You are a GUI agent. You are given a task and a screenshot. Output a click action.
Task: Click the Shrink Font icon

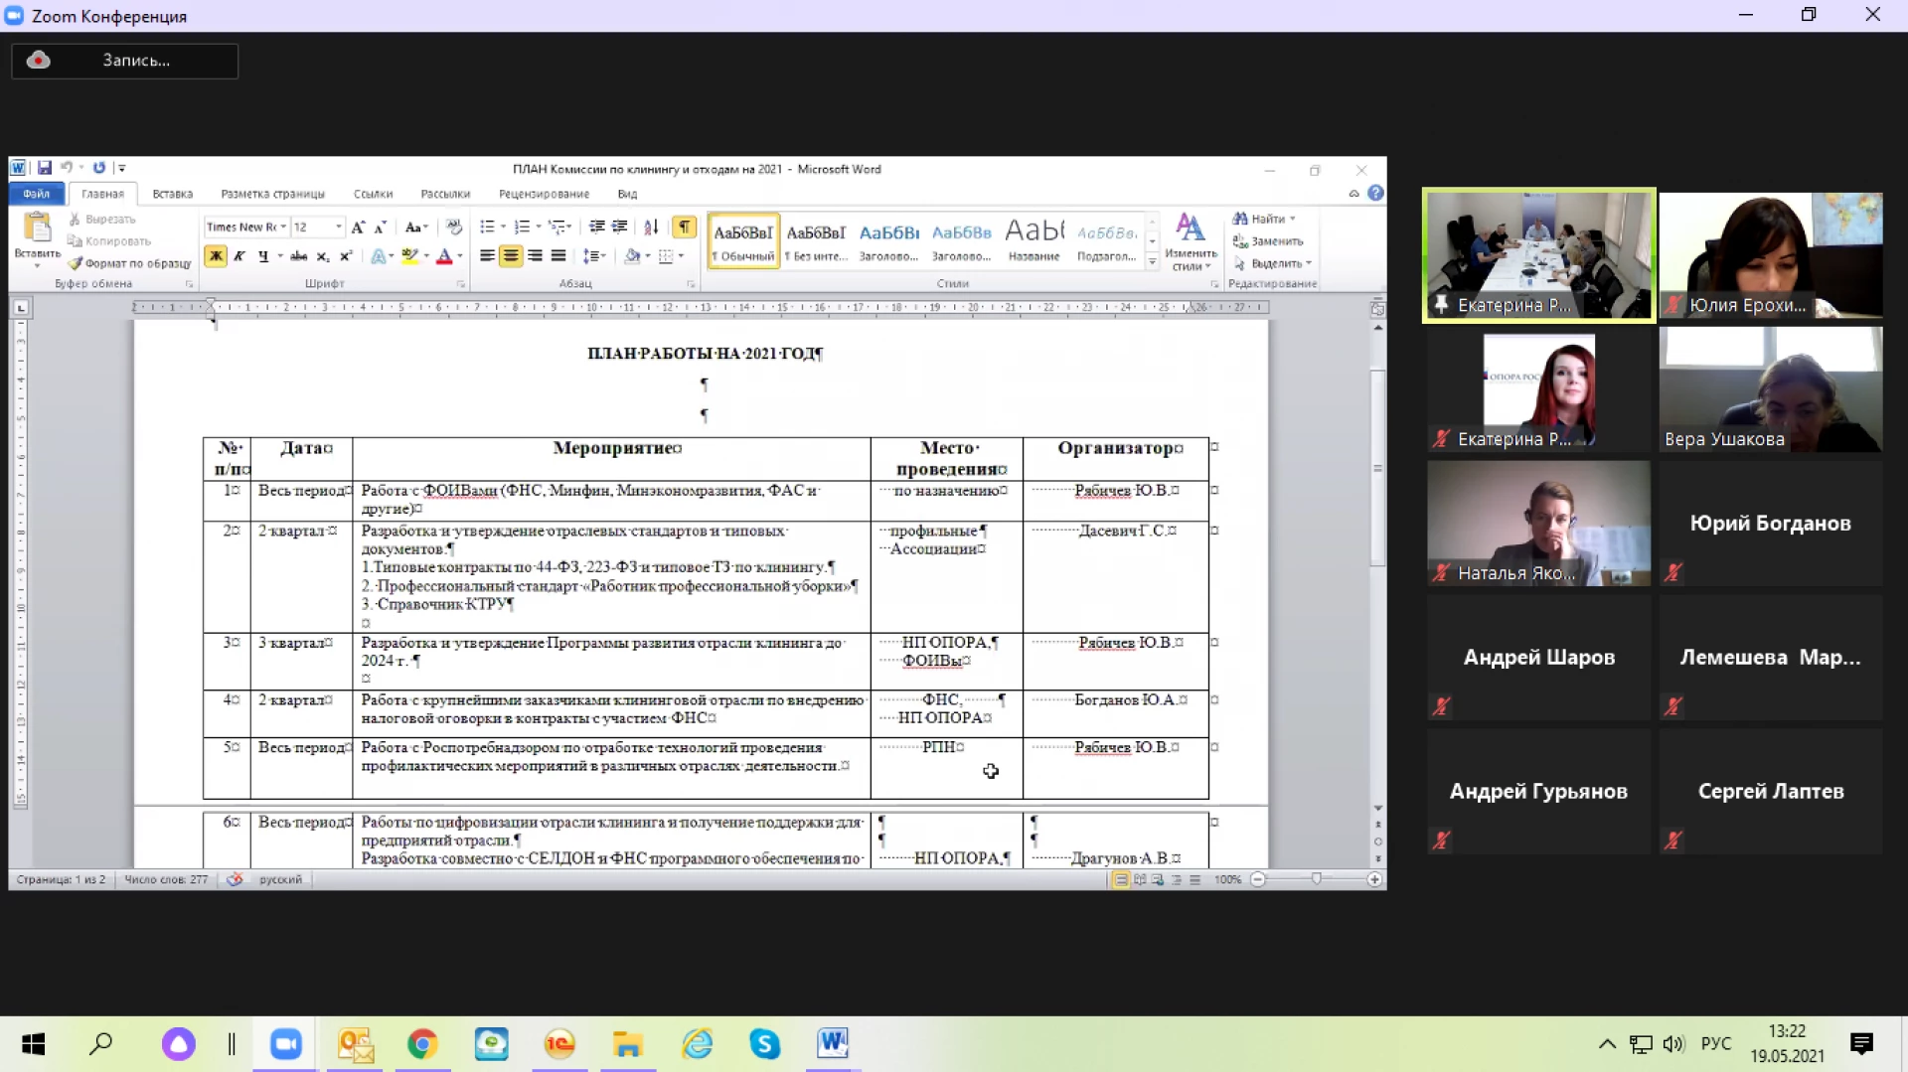click(x=380, y=228)
